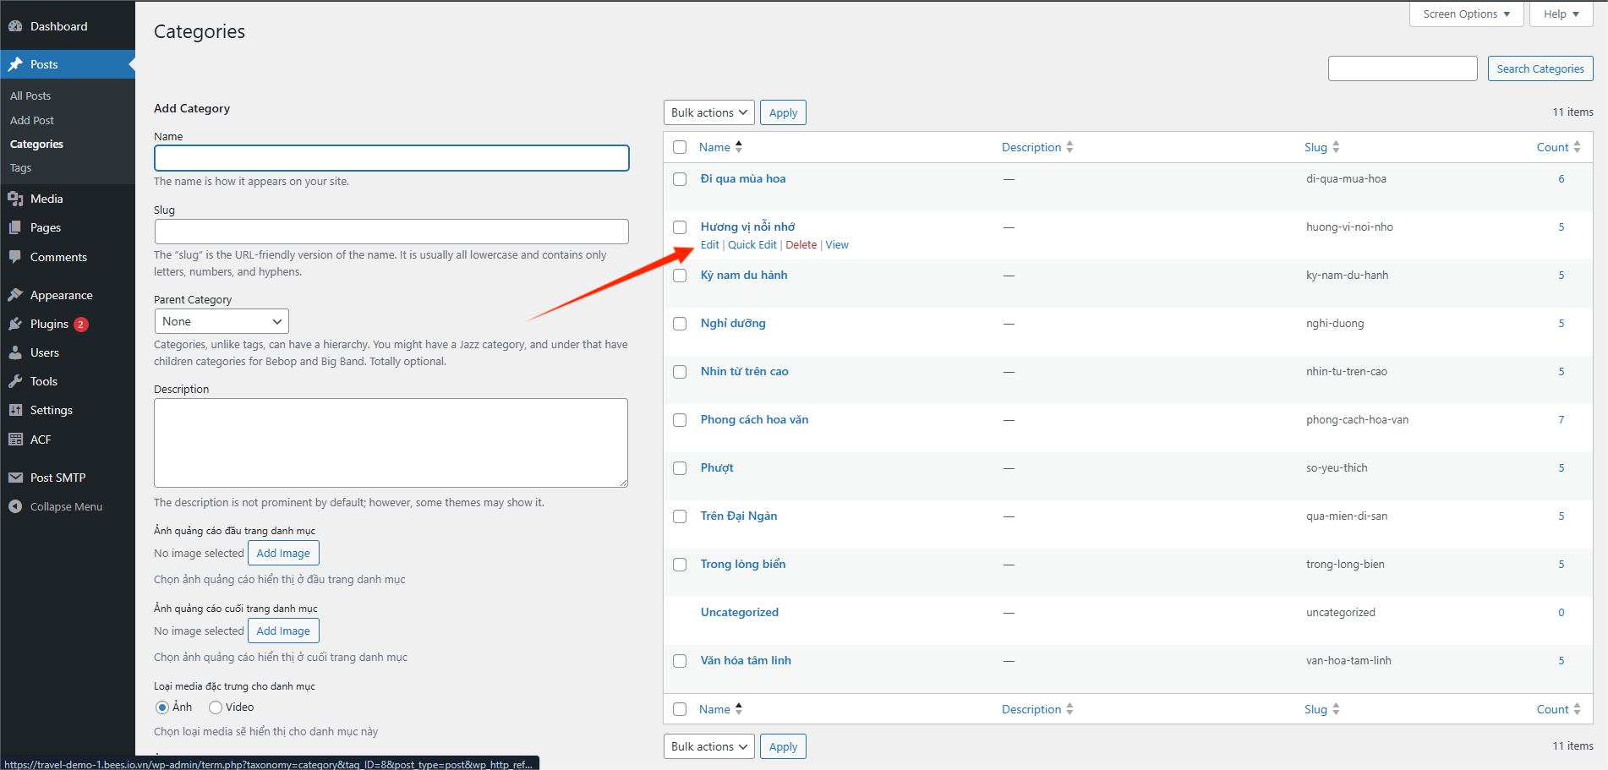Click the Appearance paintbrush icon
This screenshot has height=770, width=1608.
pyautogui.click(x=15, y=295)
